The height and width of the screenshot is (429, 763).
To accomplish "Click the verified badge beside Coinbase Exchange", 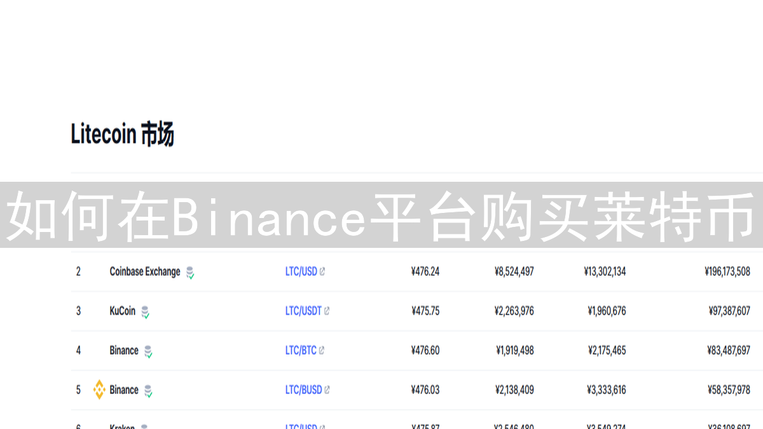I will pyautogui.click(x=189, y=273).
